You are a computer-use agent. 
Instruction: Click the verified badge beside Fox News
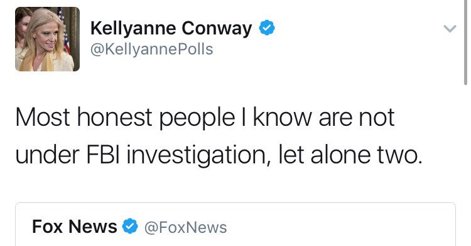130,226
